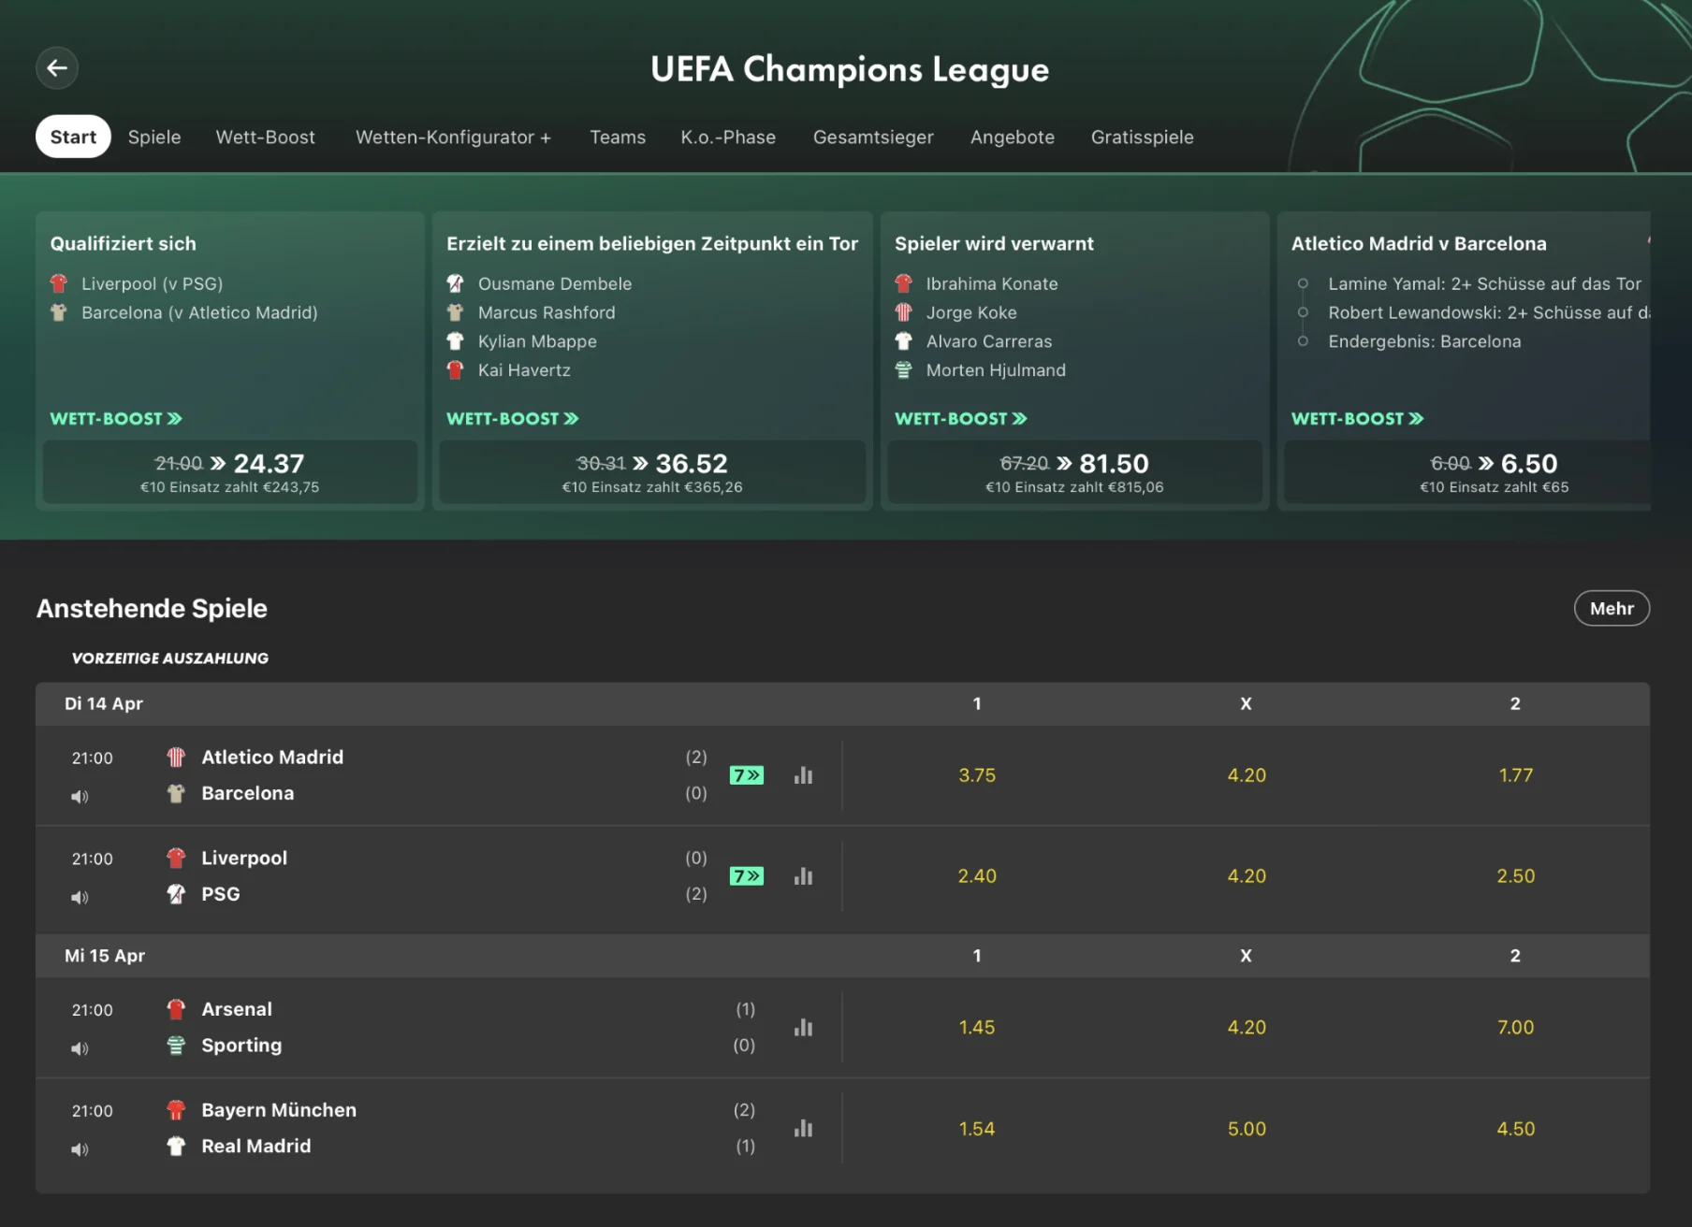Select draw odds 5.00 for Bayern München match

click(x=1247, y=1129)
